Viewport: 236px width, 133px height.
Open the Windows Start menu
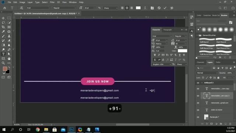pos(4,130)
